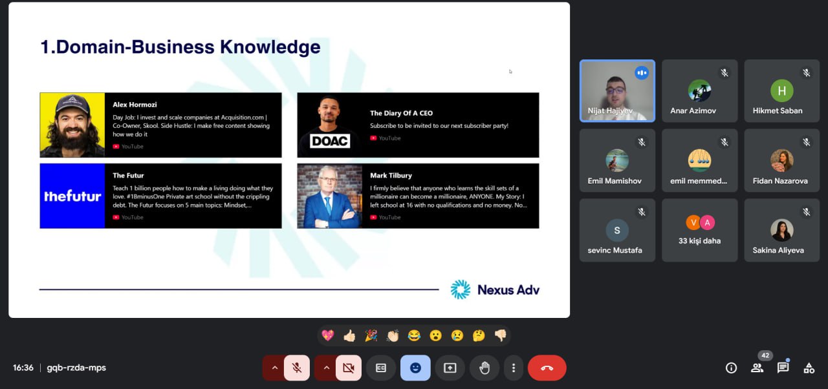
Task: Open the '33 kişi daha' participants tile
Action: pyautogui.click(x=700, y=230)
